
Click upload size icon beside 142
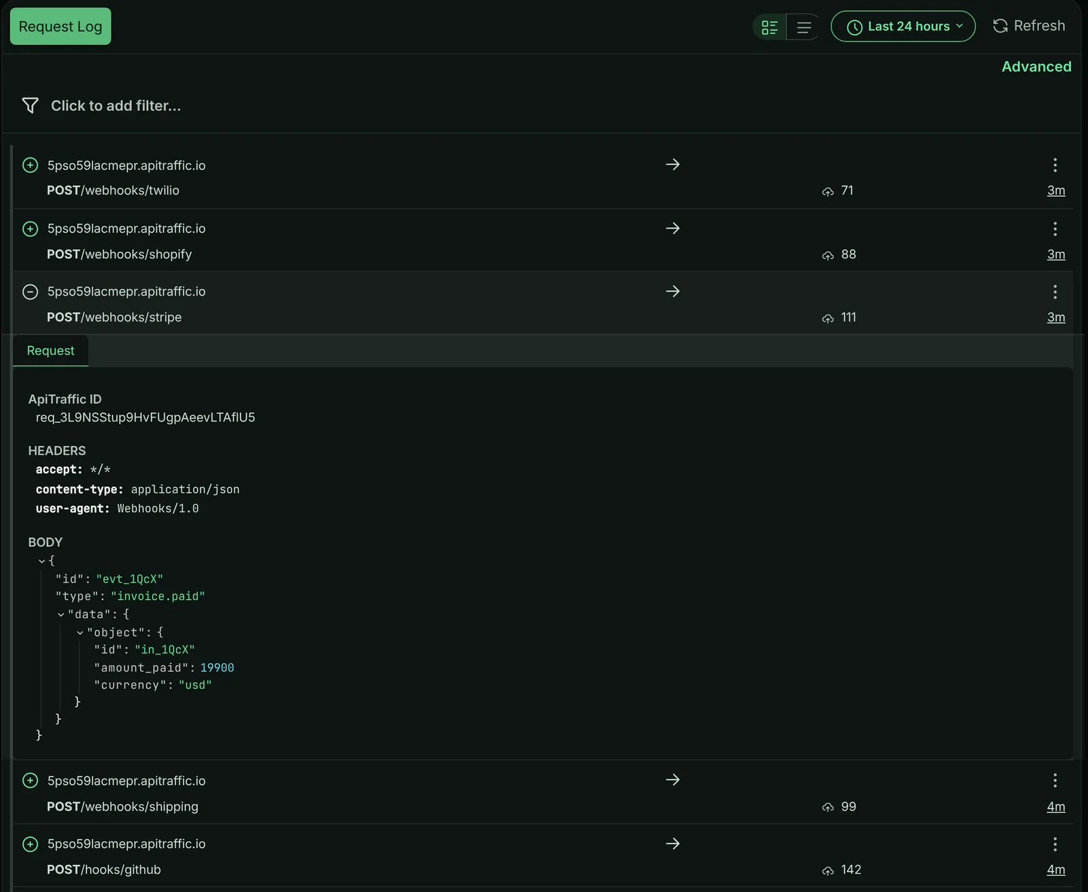828,871
